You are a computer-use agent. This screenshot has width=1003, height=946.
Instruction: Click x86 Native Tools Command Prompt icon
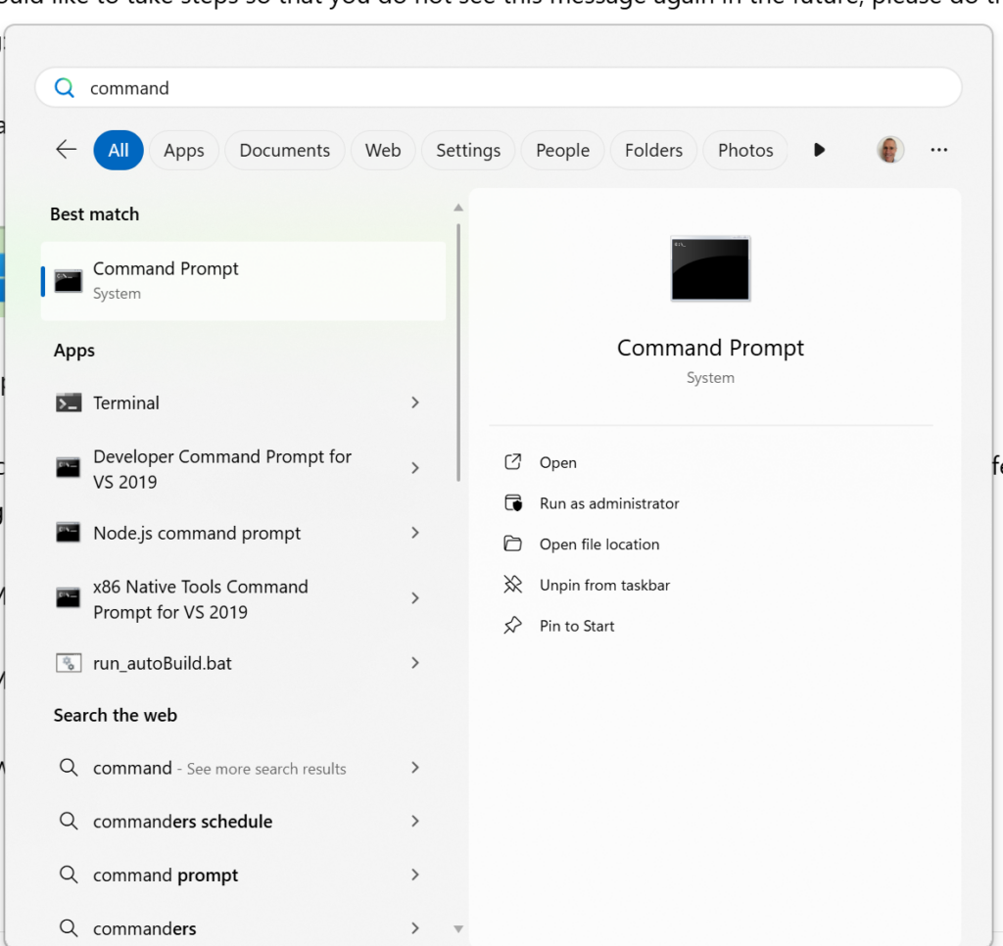click(68, 598)
